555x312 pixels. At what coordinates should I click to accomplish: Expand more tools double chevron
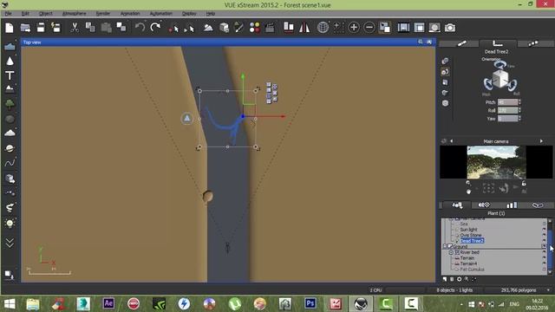click(x=10, y=243)
